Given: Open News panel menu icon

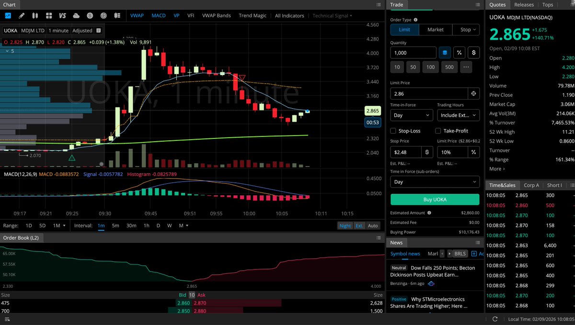Looking at the screenshot, I should click(477, 243).
